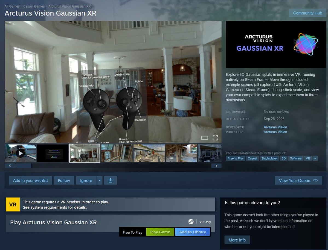Select the Free to Play tag
Viewport: 328px width, 250px height.
tap(236, 158)
